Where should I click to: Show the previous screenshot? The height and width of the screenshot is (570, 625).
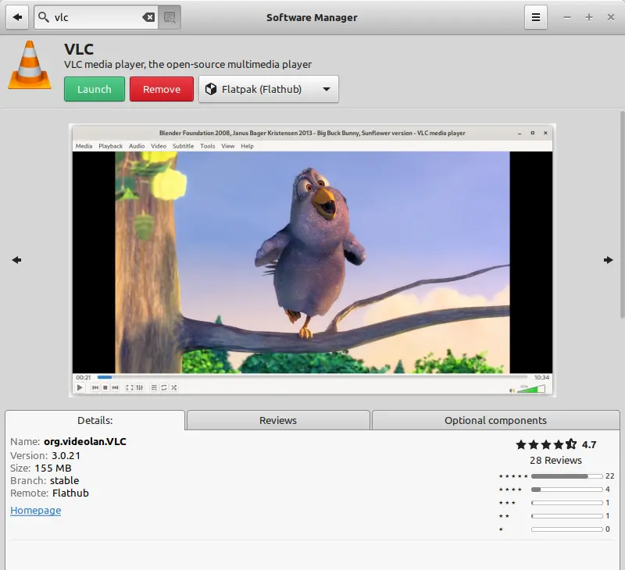pyautogui.click(x=16, y=260)
